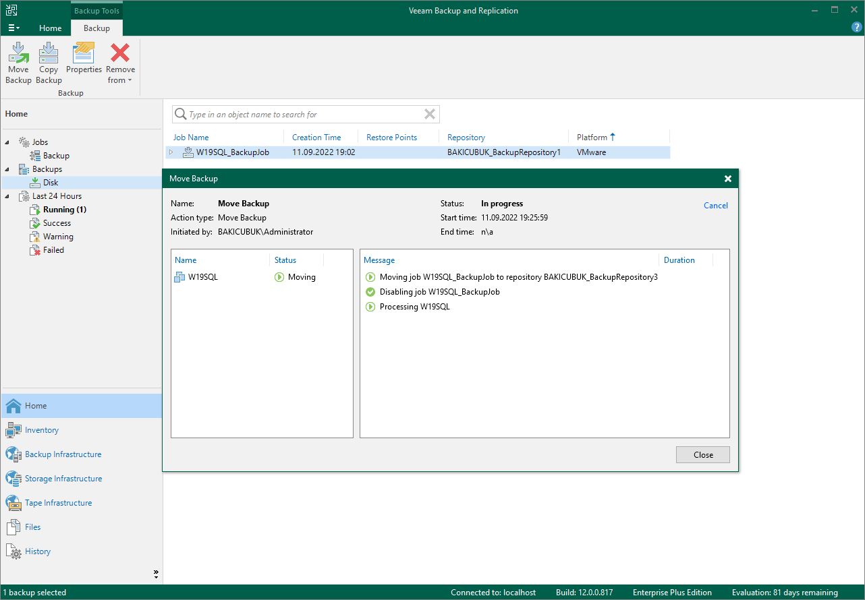Sort by Platform column header
The width and height of the screenshot is (865, 600).
pos(592,138)
